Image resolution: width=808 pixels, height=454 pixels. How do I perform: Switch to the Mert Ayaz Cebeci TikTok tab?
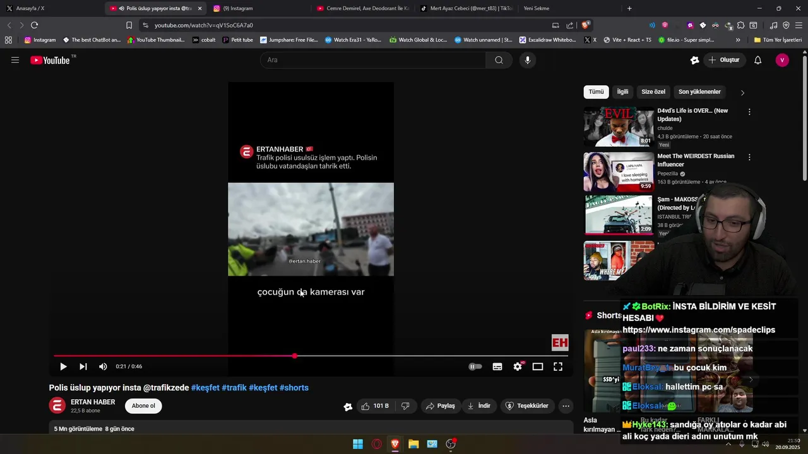[466, 8]
